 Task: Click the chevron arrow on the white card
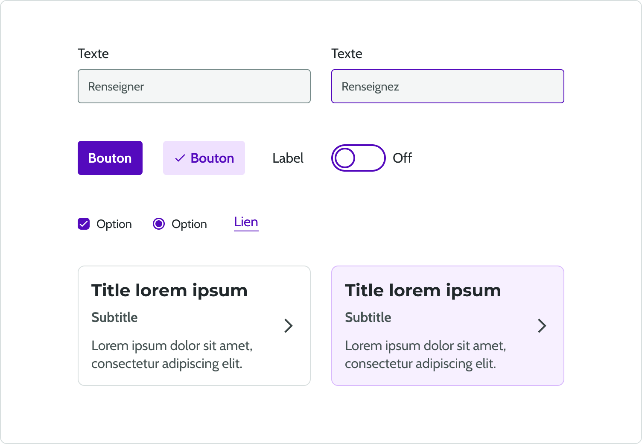tap(288, 326)
